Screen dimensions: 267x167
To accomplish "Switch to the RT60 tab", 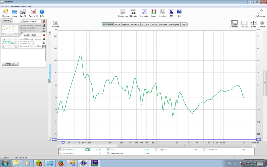I will coord(148,25).
